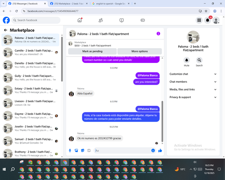Click the conversation list scrollbar
The image size is (225, 180).
62,59
